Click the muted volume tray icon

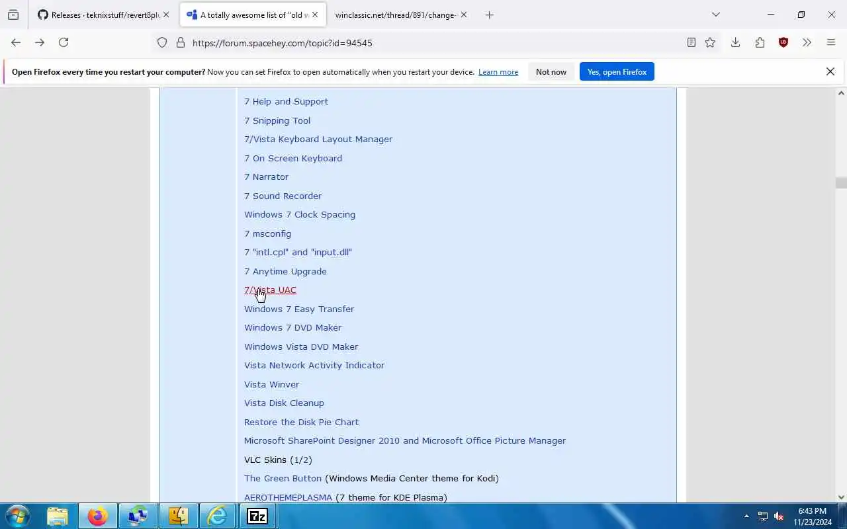[x=779, y=516]
